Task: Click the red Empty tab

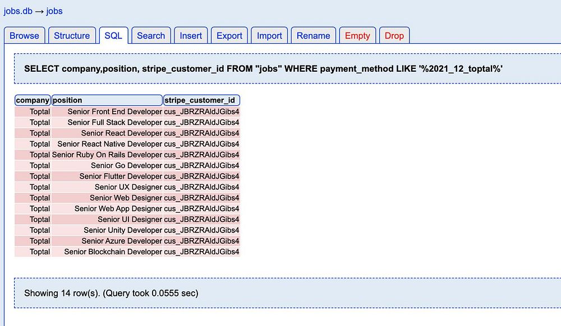Action: click(x=357, y=36)
